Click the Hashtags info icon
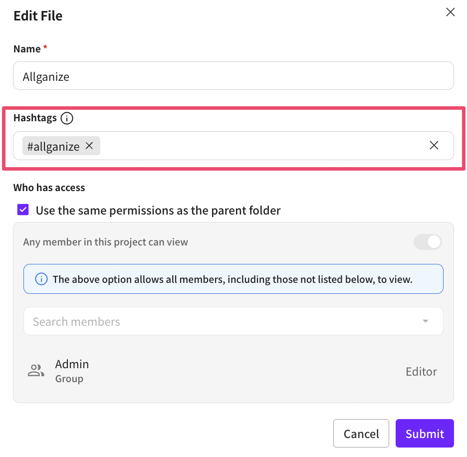This screenshot has width=467, height=457. click(67, 118)
